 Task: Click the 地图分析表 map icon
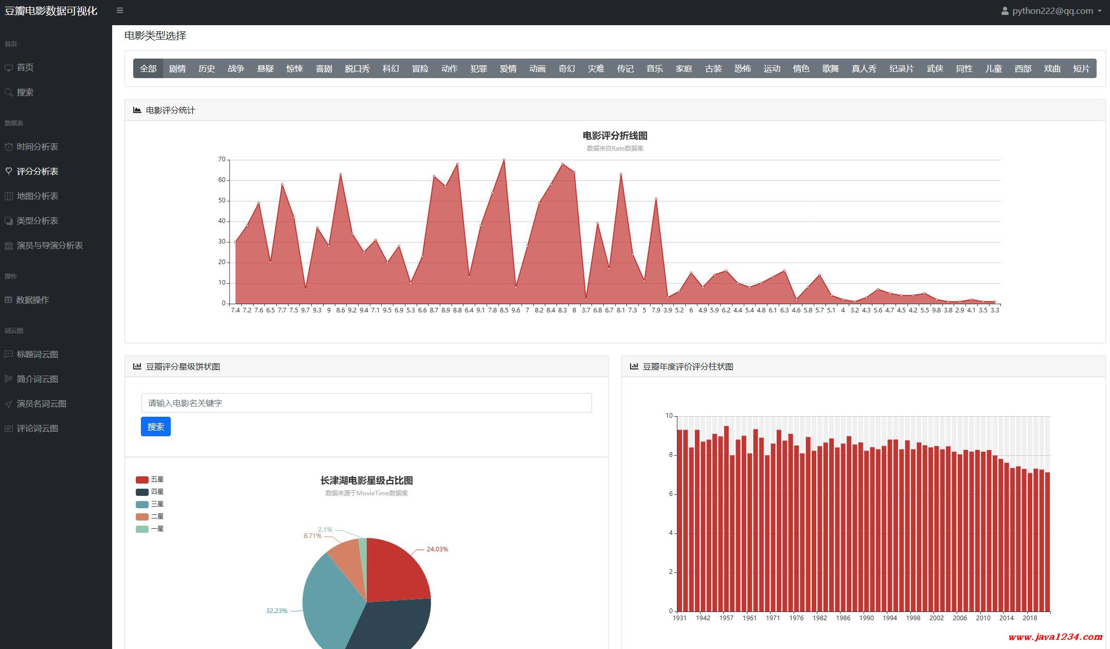pos(9,196)
